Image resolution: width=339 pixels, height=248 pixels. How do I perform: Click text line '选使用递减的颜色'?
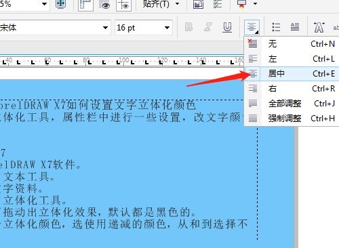click(119, 224)
